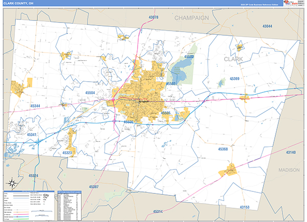The width and height of the screenshot is (307, 222).
Task: Click the yellow city area near 45368
Action: click(228, 170)
